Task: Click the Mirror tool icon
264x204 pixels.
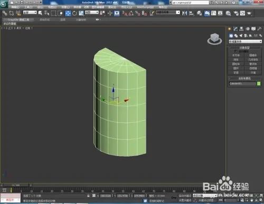Action: point(184,13)
